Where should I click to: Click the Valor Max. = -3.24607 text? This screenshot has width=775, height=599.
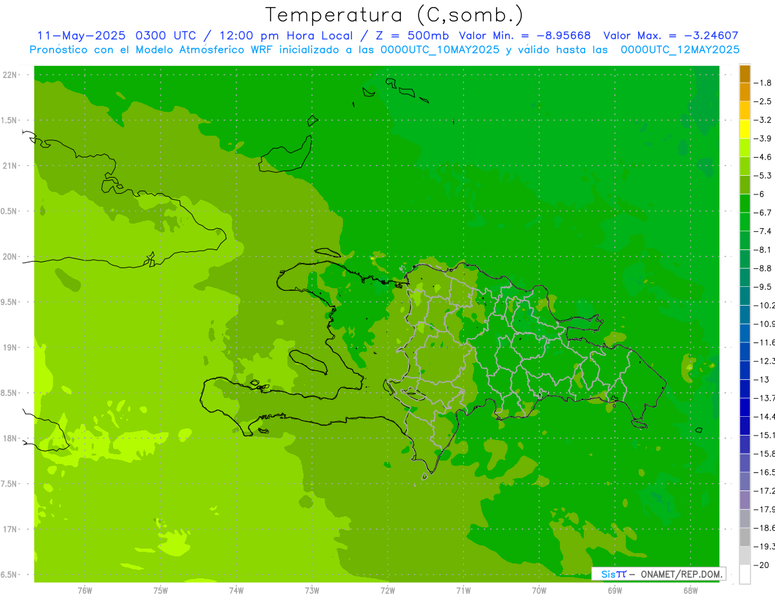coord(670,36)
